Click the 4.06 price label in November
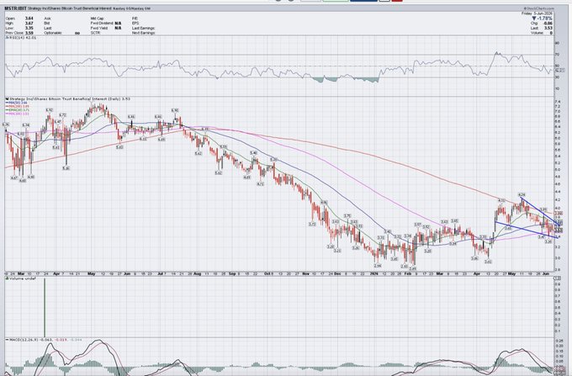The height and width of the screenshot is (376, 572). (x=324, y=203)
